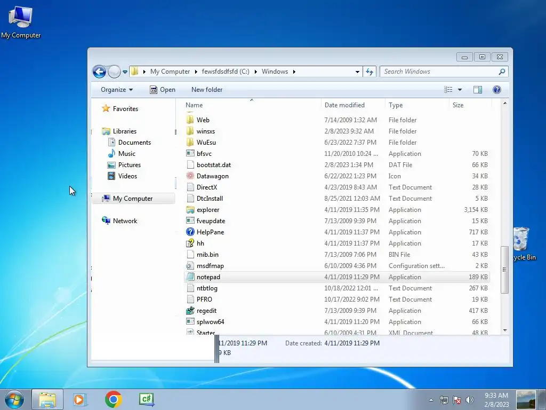Show hidden tray icons arrow
The width and height of the screenshot is (546, 410).
431,400
